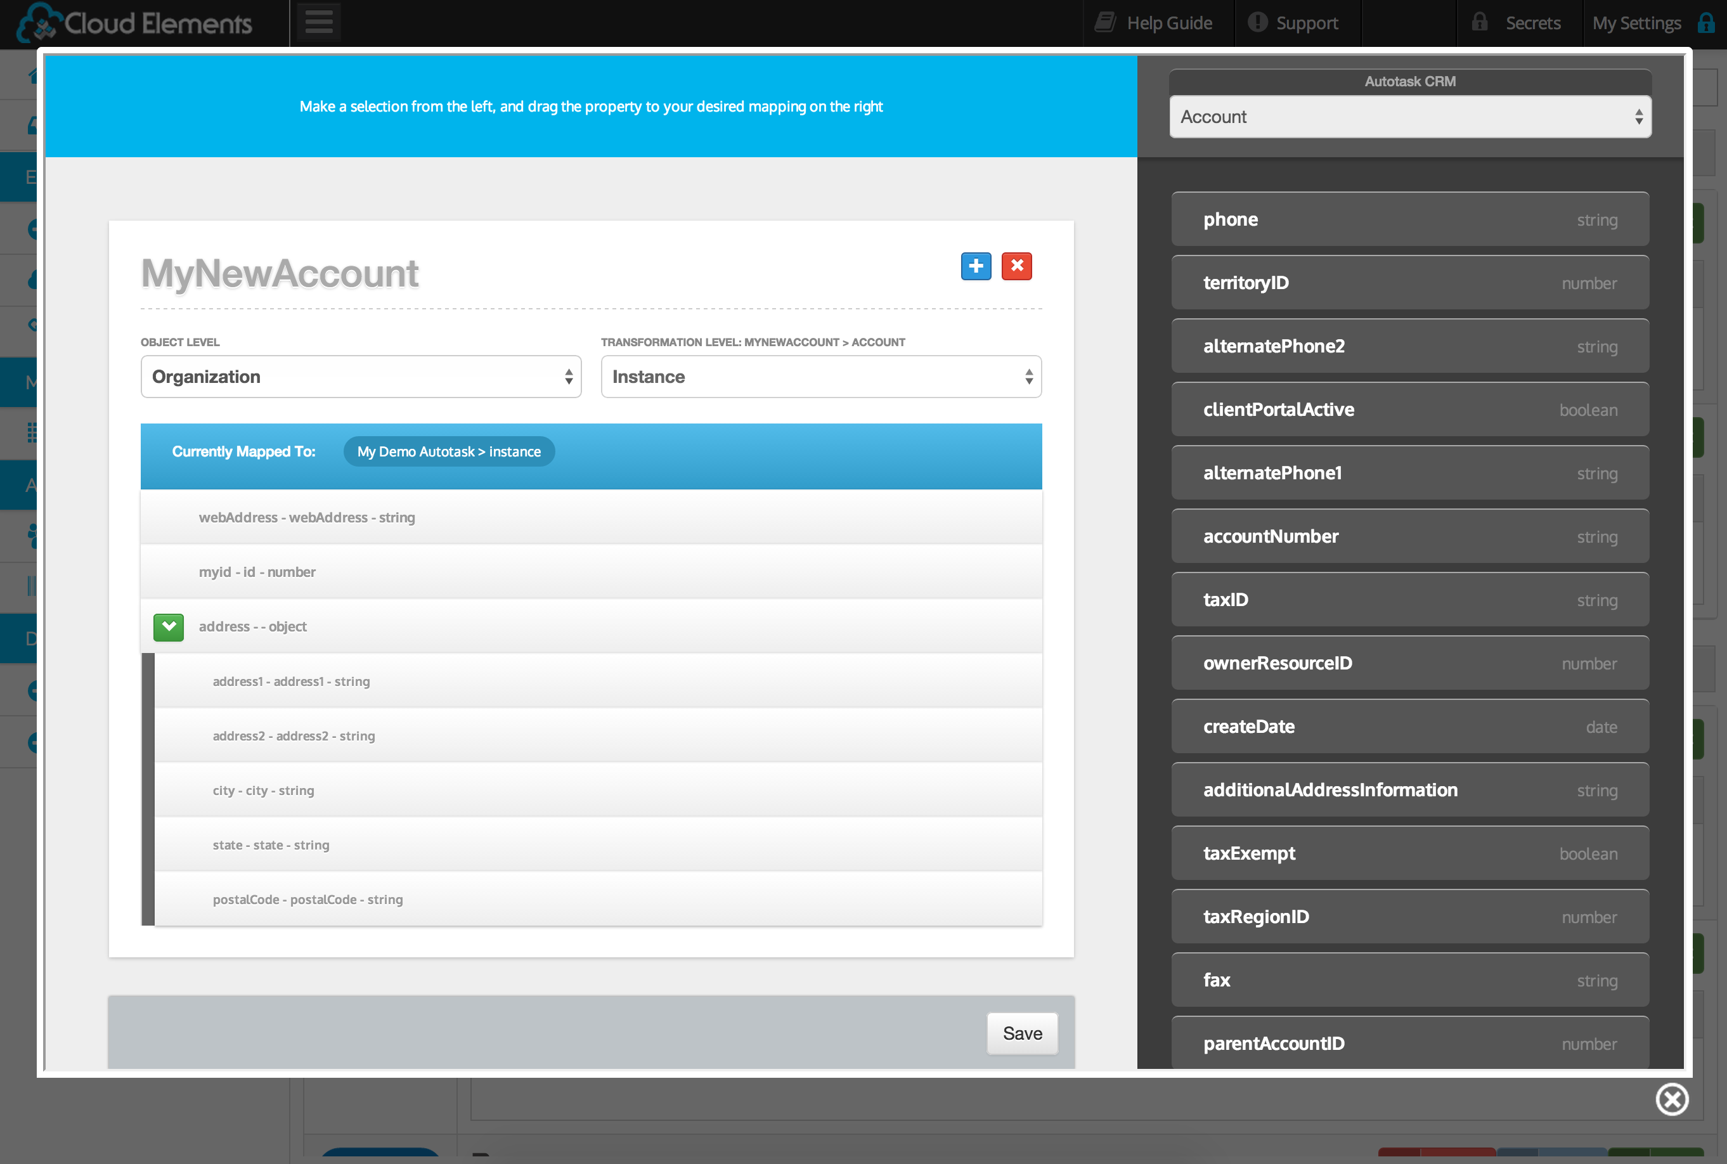Click the Help Guide book icon
The height and width of the screenshot is (1164, 1727).
tap(1105, 22)
